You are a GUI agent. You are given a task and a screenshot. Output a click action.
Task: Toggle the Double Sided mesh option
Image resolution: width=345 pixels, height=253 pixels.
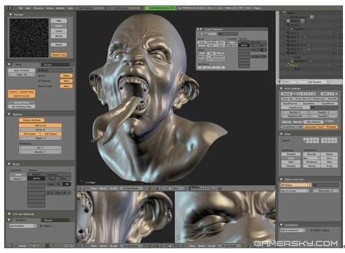pos(22,102)
